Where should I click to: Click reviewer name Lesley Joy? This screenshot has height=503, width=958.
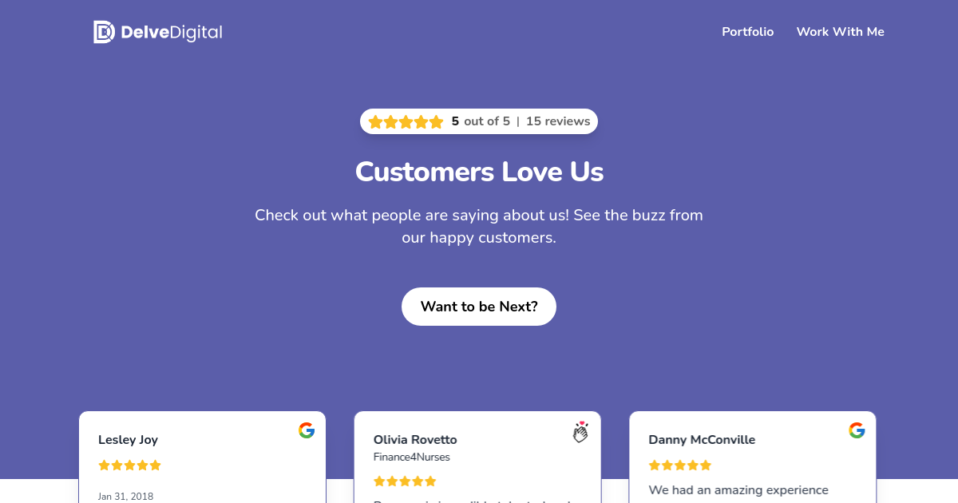click(128, 439)
